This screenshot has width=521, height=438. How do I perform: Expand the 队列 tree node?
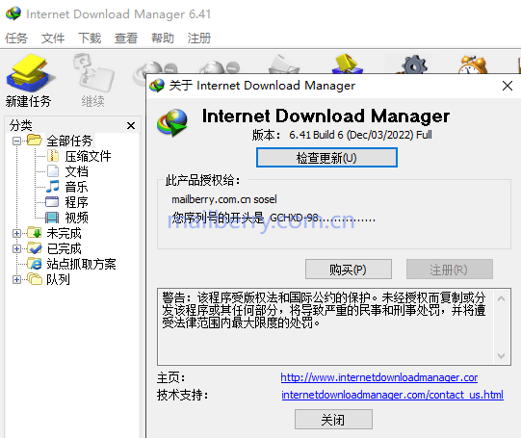(x=16, y=279)
